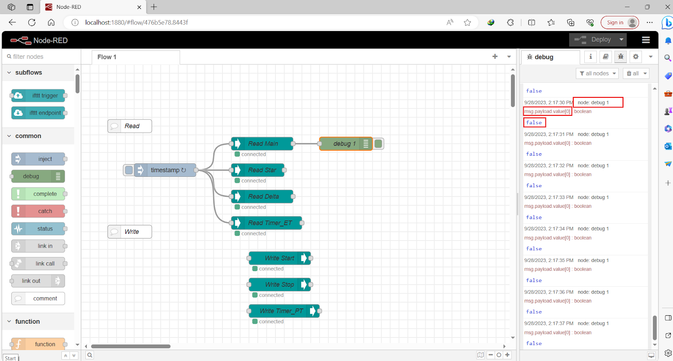Select the debug palette node
The width and height of the screenshot is (673, 361).
38,176
